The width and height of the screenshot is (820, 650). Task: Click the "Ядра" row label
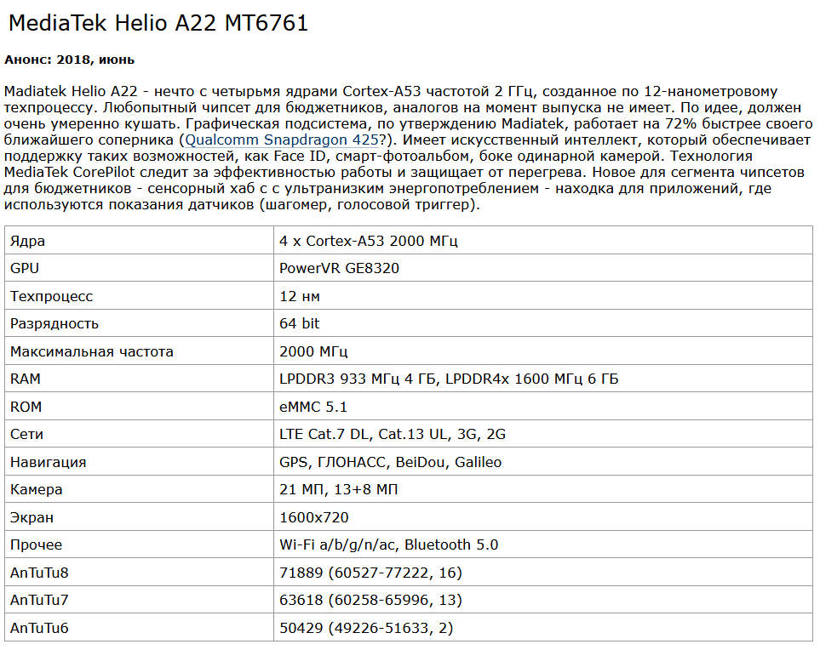[x=27, y=241]
